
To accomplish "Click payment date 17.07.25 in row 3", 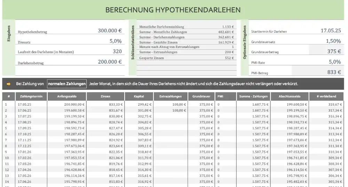I will (24, 116).
